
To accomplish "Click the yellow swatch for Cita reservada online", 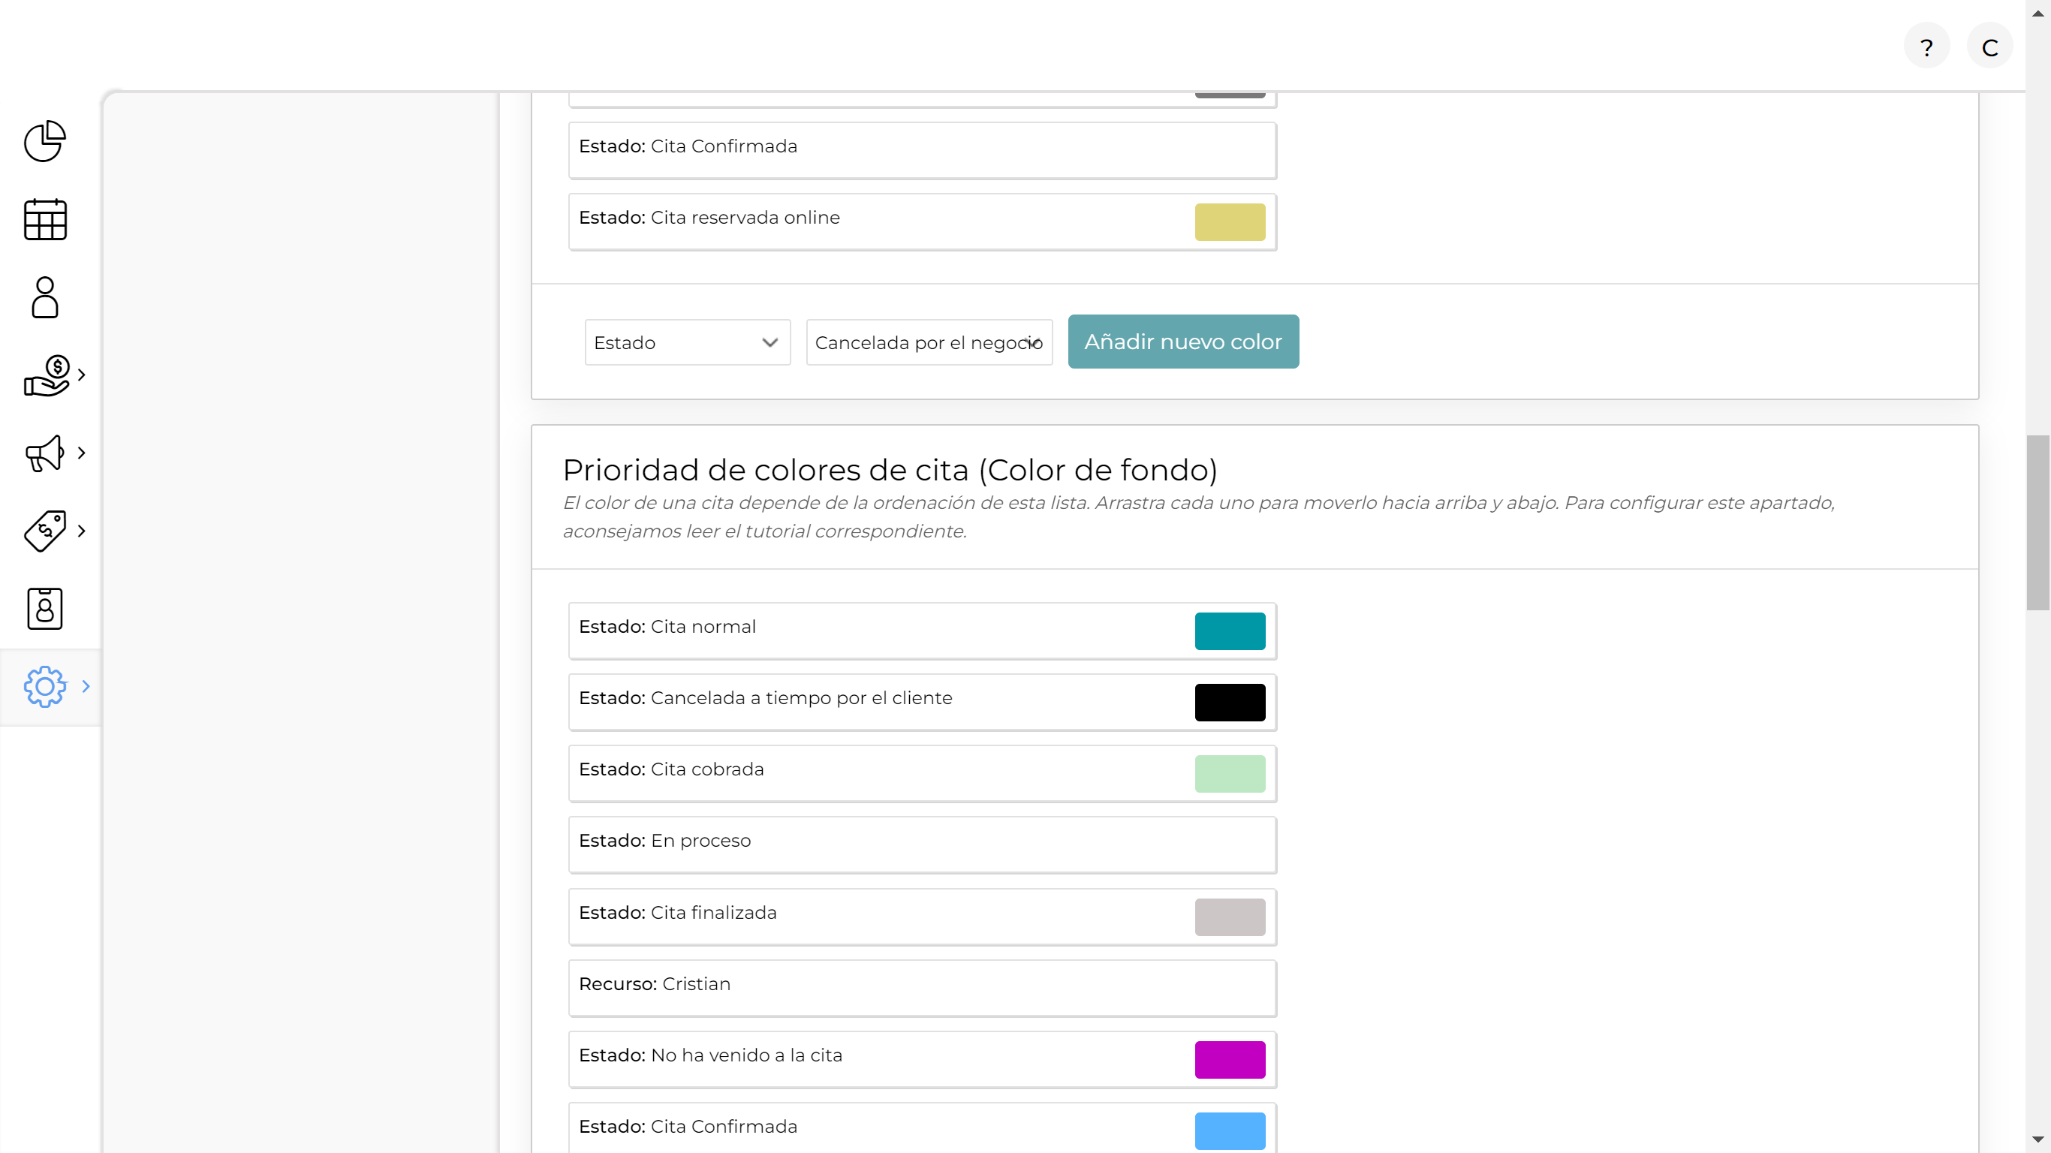I will tap(1230, 222).
